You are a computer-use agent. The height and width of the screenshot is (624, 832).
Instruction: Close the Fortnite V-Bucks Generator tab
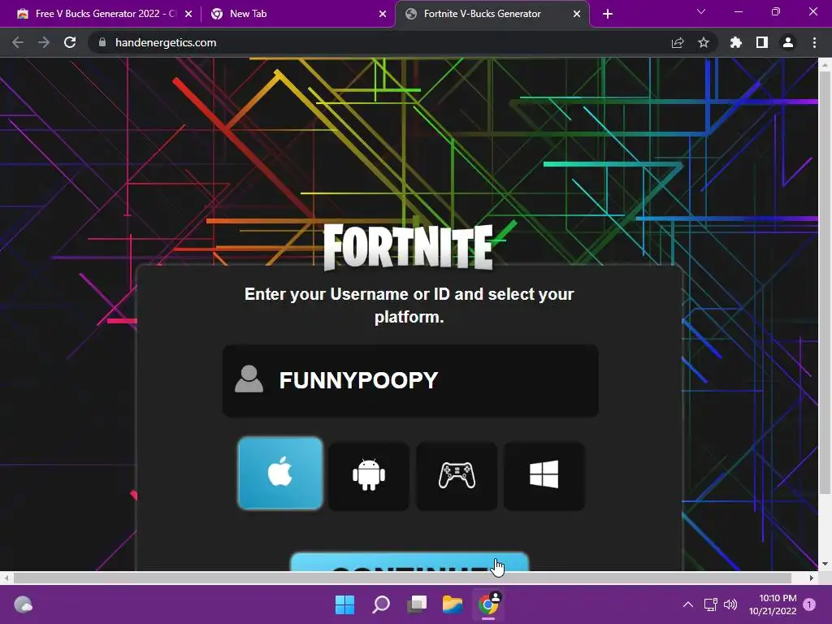pyautogui.click(x=577, y=14)
